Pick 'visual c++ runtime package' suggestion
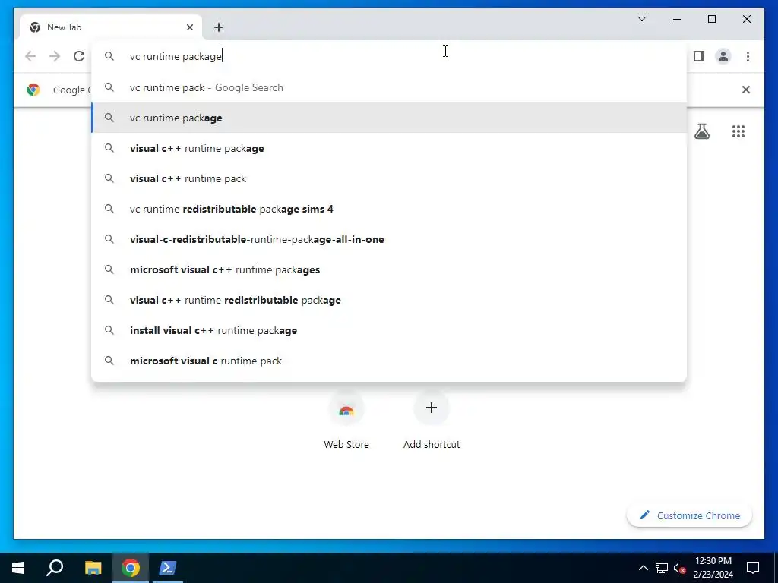This screenshot has width=778, height=583. [389, 148]
